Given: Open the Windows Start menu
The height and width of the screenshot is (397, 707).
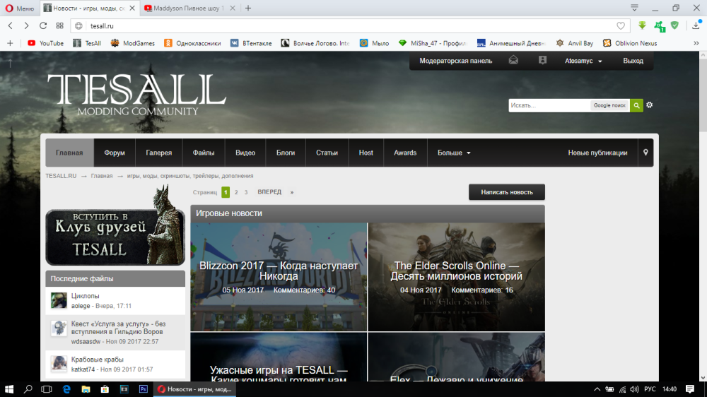Looking at the screenshot, I should click(9, 389).
